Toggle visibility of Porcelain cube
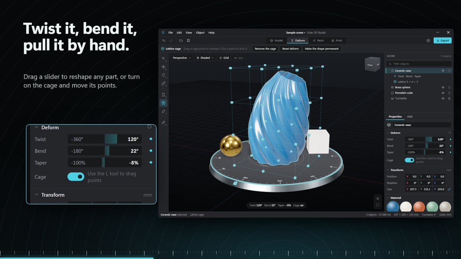This screenshot has width=461, height=259. 443,93
